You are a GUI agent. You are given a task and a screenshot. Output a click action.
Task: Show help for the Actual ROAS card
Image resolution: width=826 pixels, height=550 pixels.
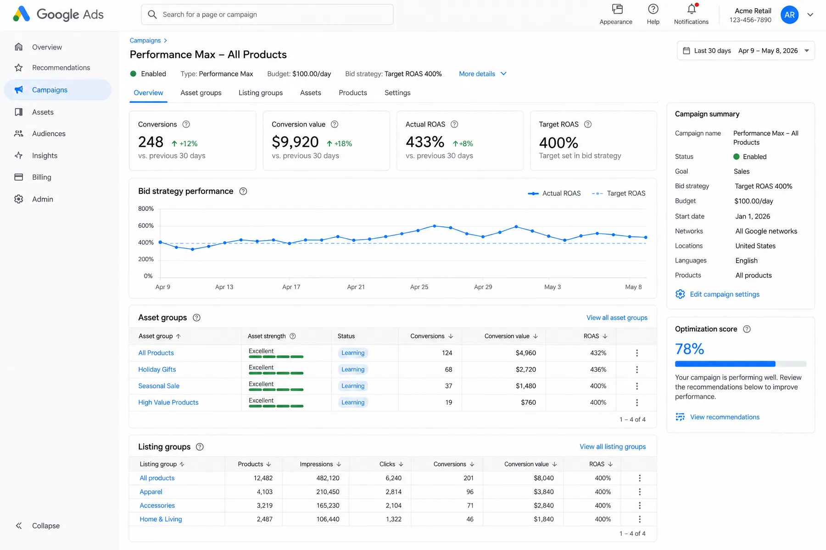pyautogui.click(x=454, y=124)
